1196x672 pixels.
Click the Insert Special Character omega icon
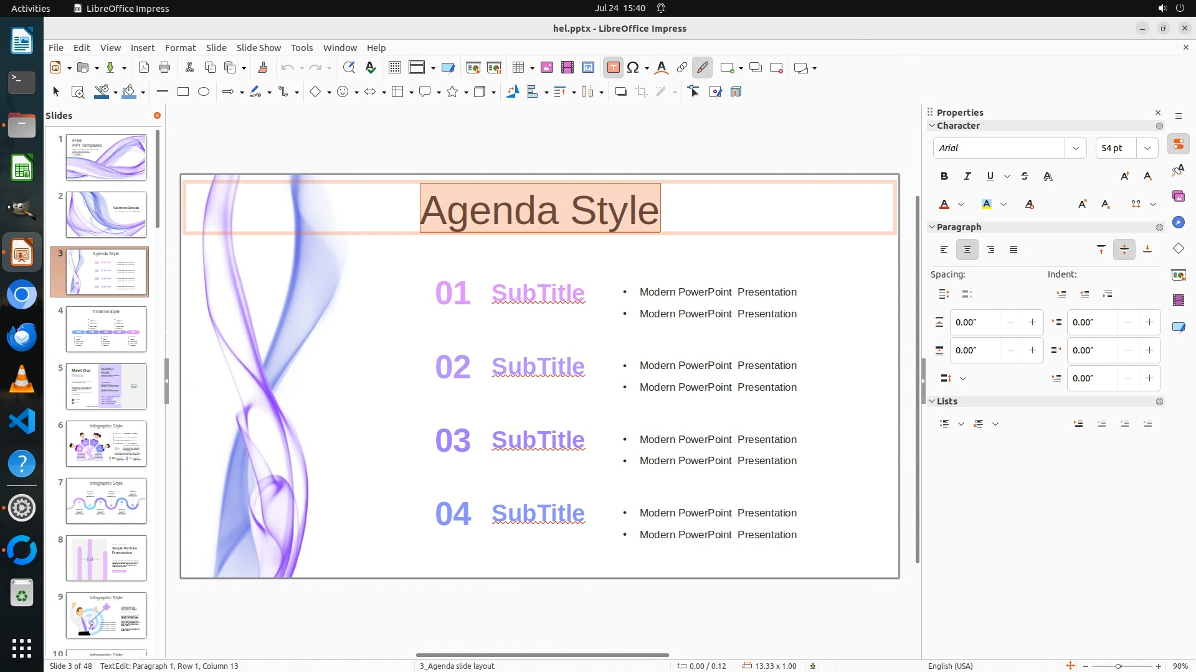point(633,68)
